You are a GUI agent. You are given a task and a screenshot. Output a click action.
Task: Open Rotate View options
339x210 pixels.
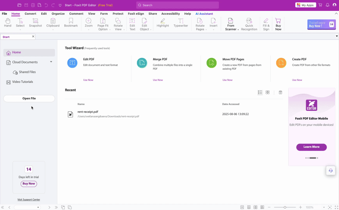point(118,24)
